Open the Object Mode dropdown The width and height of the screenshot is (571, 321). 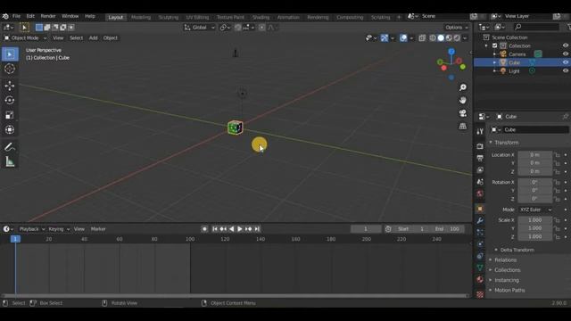[25, 37]
